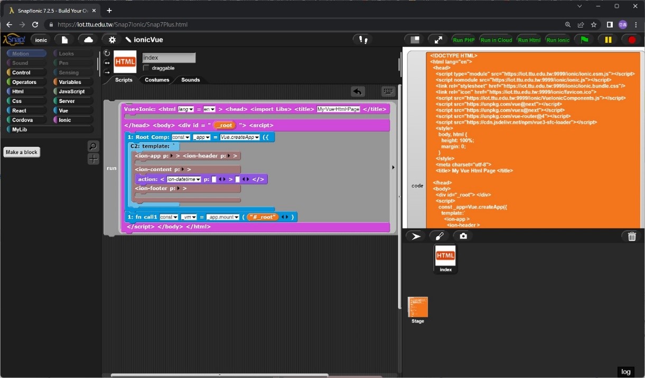Paint a new sprite (brush icon)
Viewport: 645px width, 378px height.
pyautogui.click(x=439, y=236)
